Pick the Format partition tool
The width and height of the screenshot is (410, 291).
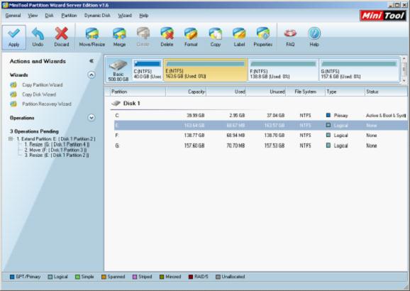191,34
